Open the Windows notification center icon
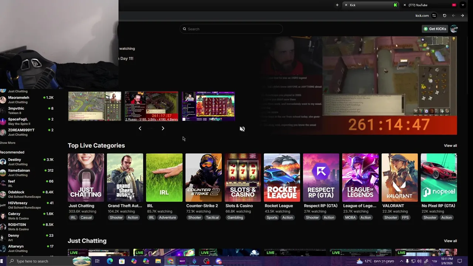Image resolution: width=473 pixels, height=266 pixels. (460, 261)
